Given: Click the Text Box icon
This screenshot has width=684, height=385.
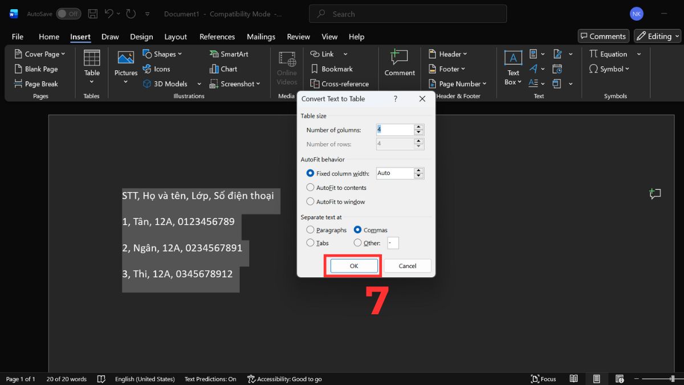Looking at the screenshot, I should [x=513, y=58].
